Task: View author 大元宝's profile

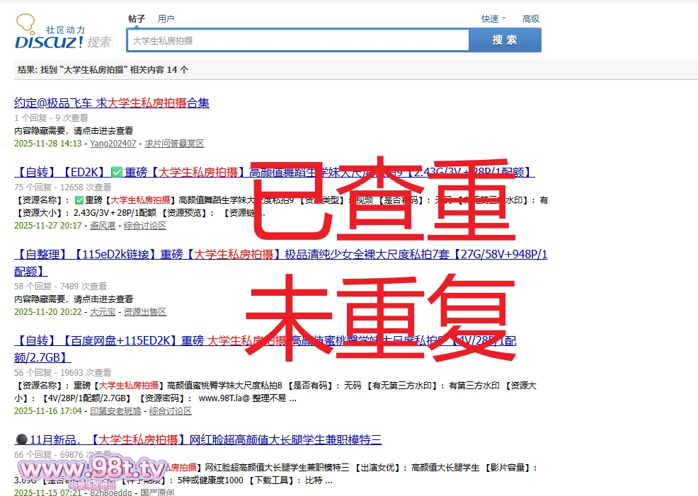Action: point(103,311)
